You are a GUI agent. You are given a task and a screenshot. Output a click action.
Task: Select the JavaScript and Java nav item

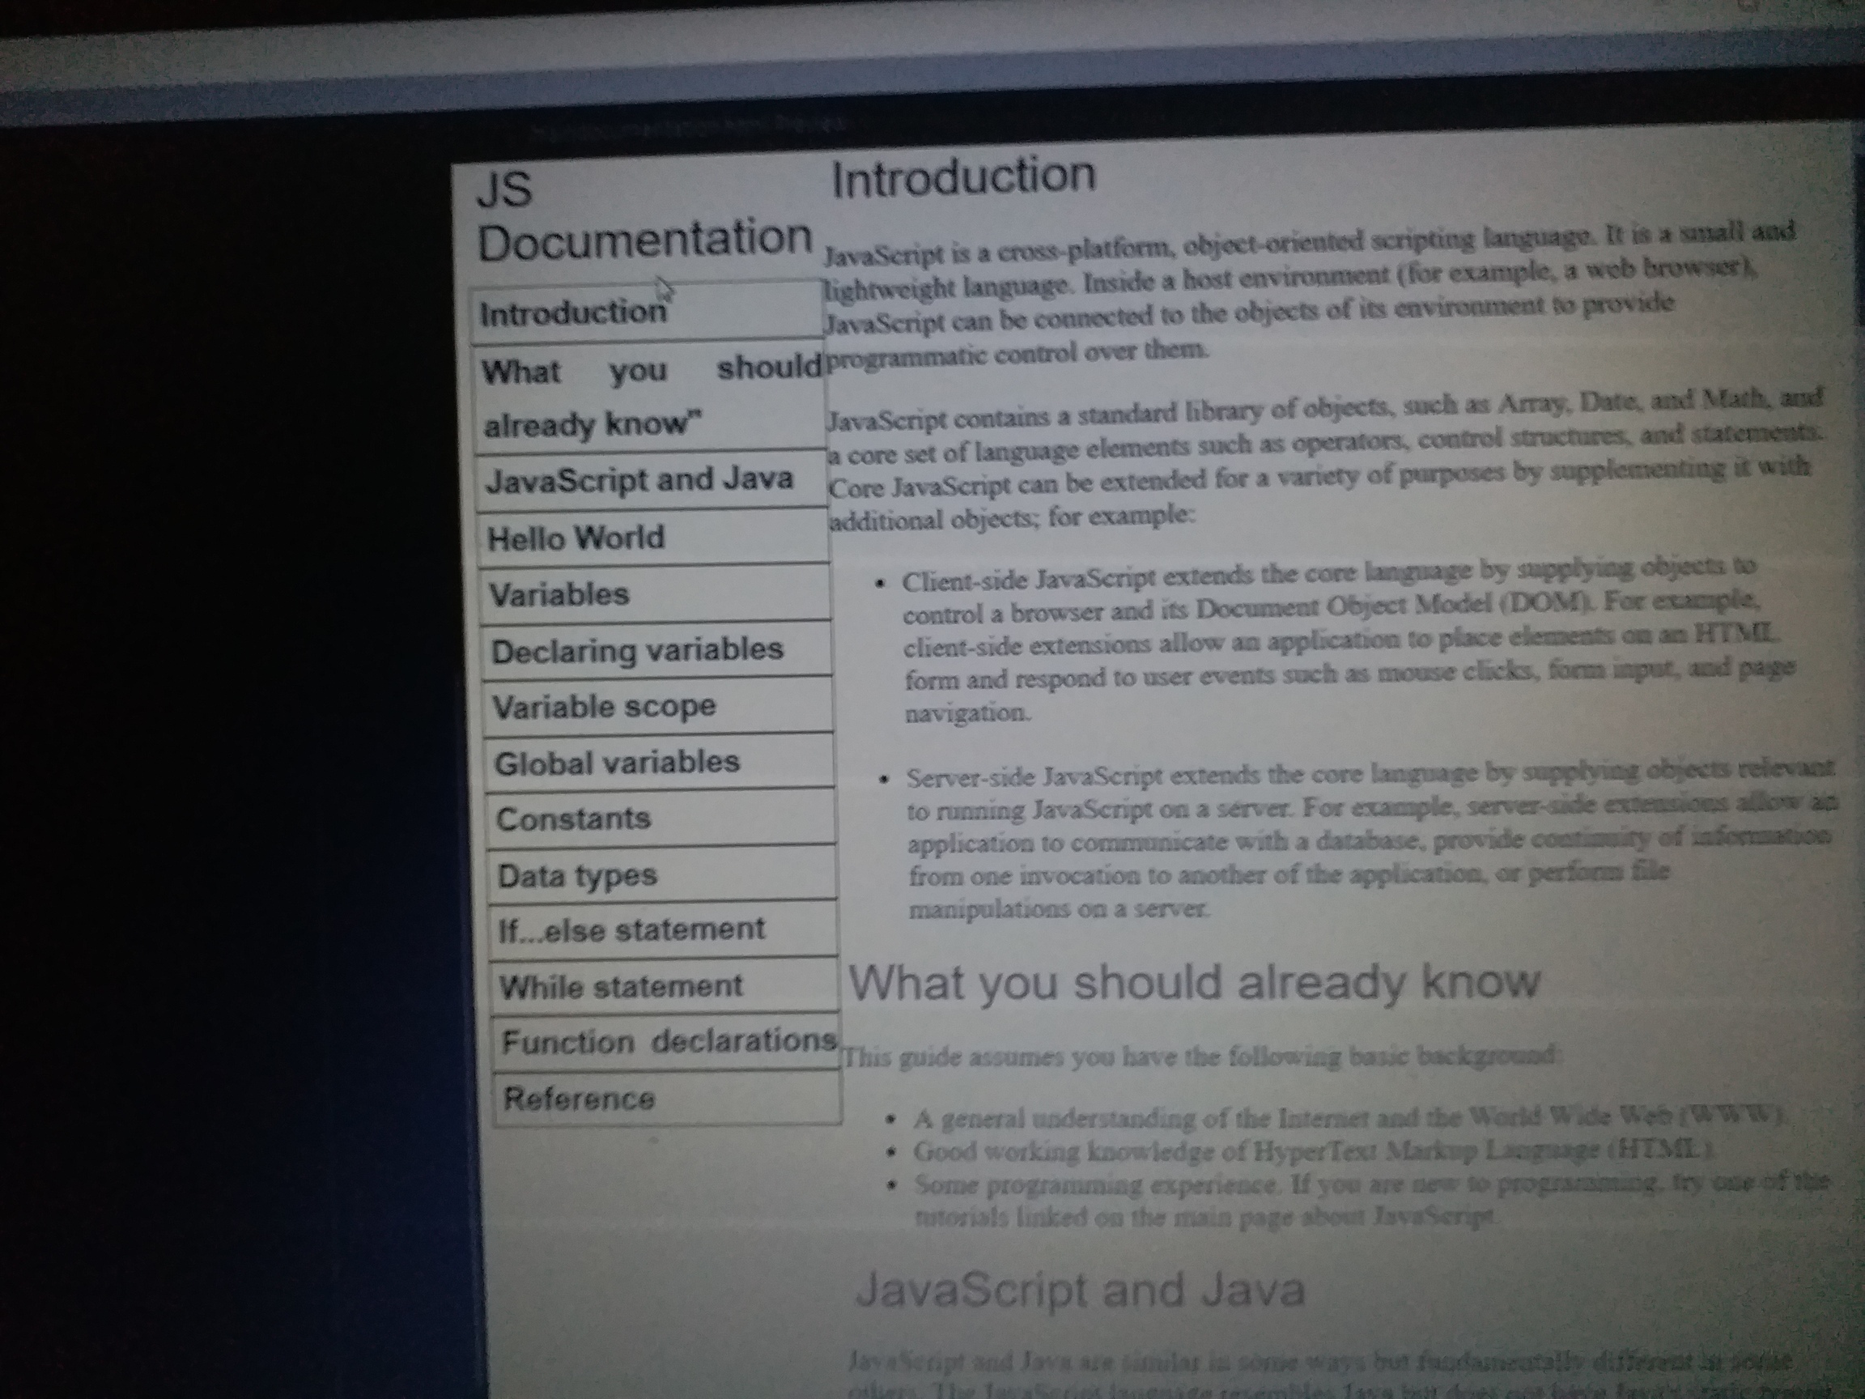point(639,480)
